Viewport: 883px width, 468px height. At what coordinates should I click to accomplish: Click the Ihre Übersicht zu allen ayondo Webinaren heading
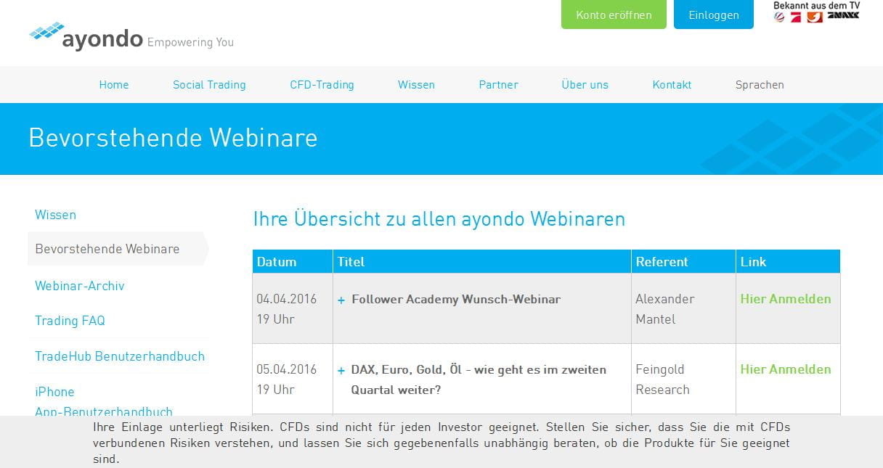coord(439,218)
